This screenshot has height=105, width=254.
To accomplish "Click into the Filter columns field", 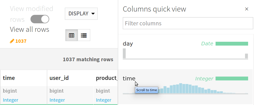I will click(x=188, y=23).
